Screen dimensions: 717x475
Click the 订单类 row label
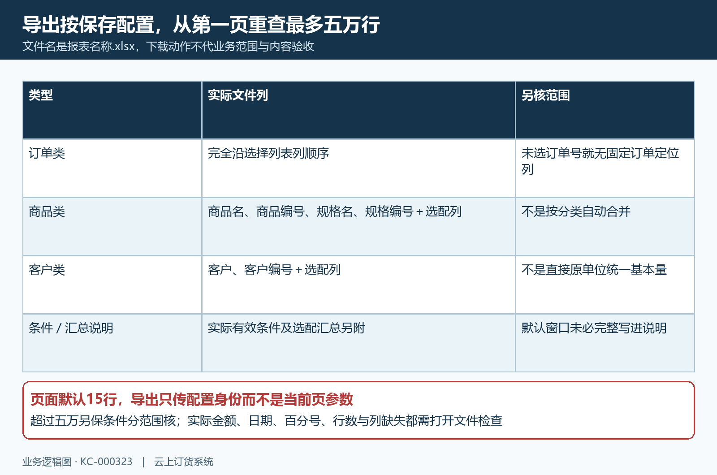click(112, 168)
